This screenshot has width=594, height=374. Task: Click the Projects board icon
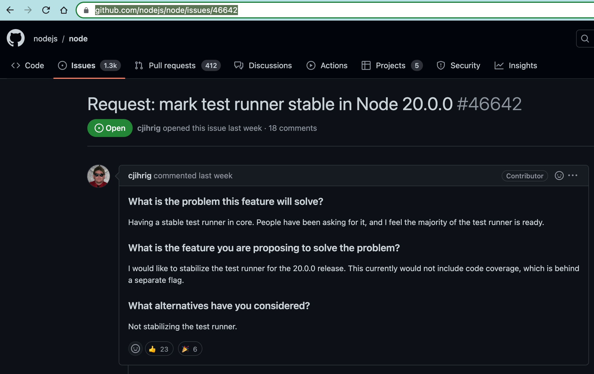click(x=366, y=65)
